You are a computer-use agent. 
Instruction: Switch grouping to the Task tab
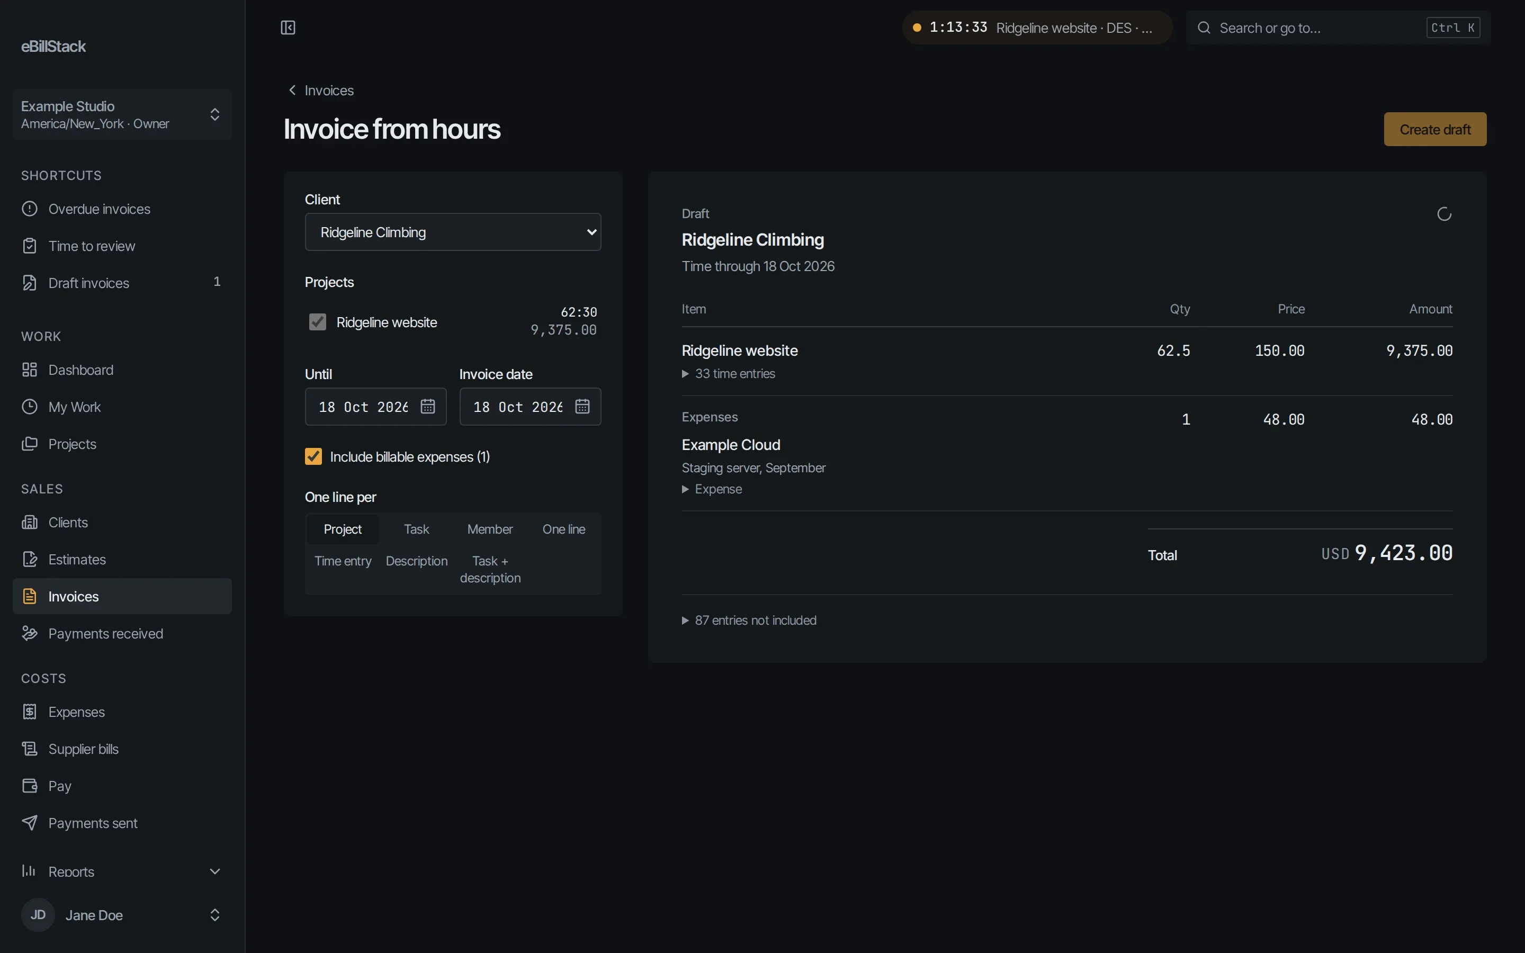pos(417,529)
